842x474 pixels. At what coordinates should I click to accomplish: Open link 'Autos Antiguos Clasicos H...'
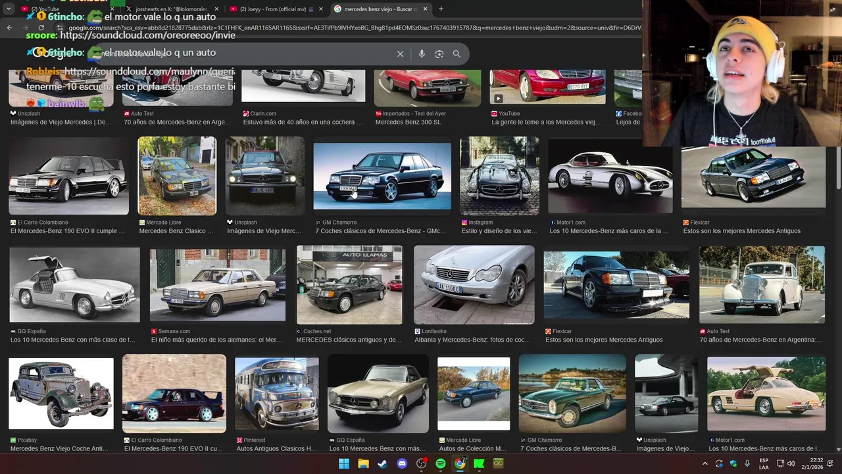tap(276, 449)
